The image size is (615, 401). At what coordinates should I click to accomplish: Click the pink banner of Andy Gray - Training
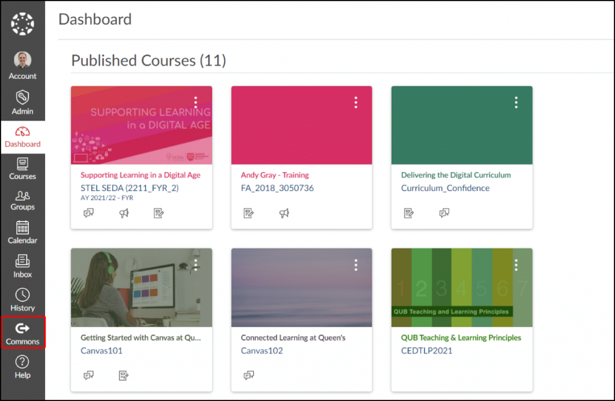(301, 124)
